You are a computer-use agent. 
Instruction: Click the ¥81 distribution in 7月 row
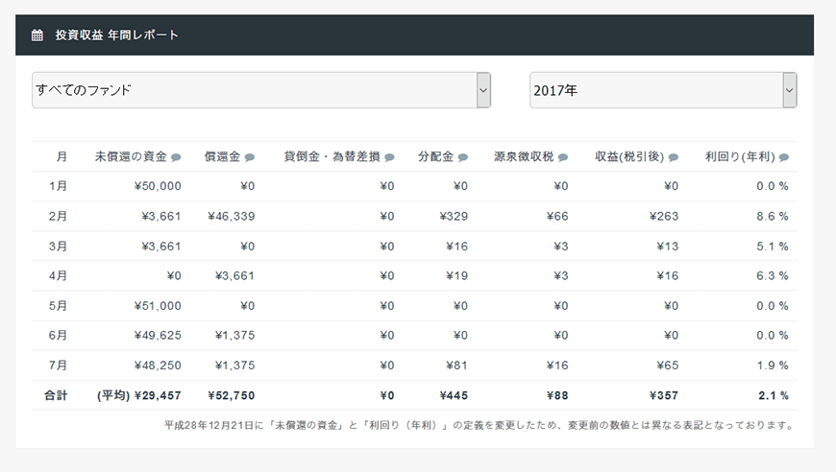(457, 366)
